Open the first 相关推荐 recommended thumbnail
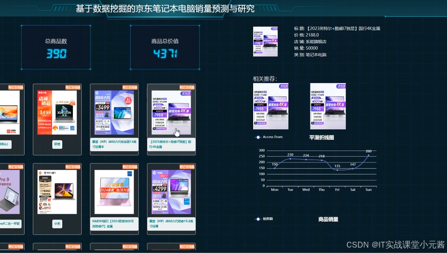The width and height of the screenshot is (447, 253). [271, 106]
